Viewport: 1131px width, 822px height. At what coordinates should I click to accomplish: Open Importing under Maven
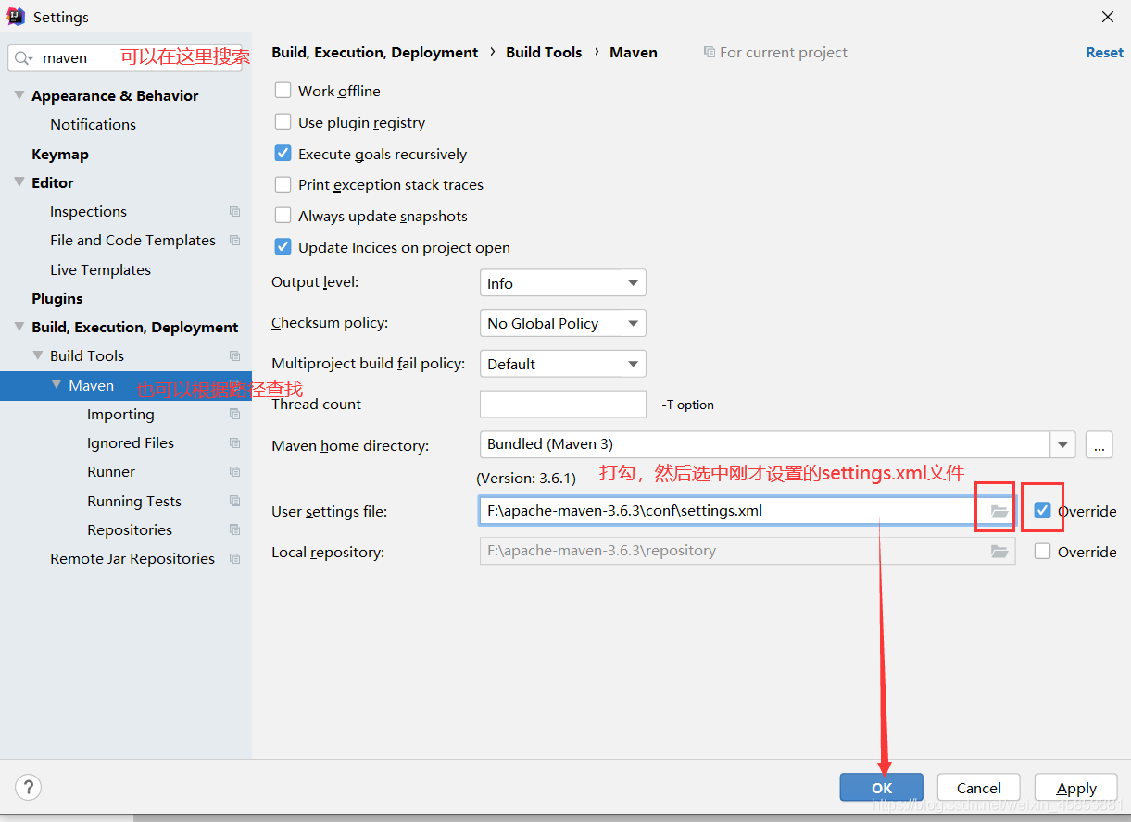point(120,414)
